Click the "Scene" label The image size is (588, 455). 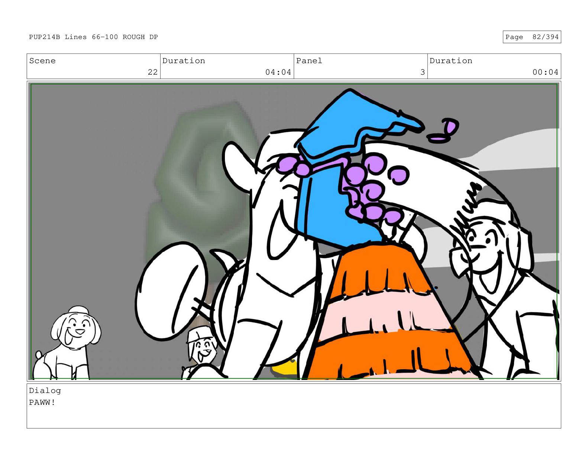(42, 61)
